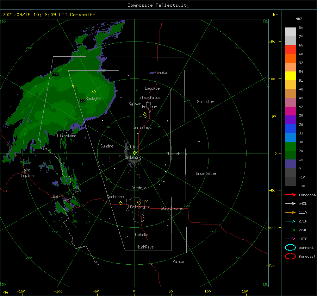Click the Sundre label
The height and width of the screenshot is (296, 317).
click(x=107, y=146)
